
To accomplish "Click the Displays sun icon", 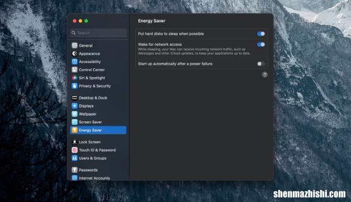I will 74,106.
